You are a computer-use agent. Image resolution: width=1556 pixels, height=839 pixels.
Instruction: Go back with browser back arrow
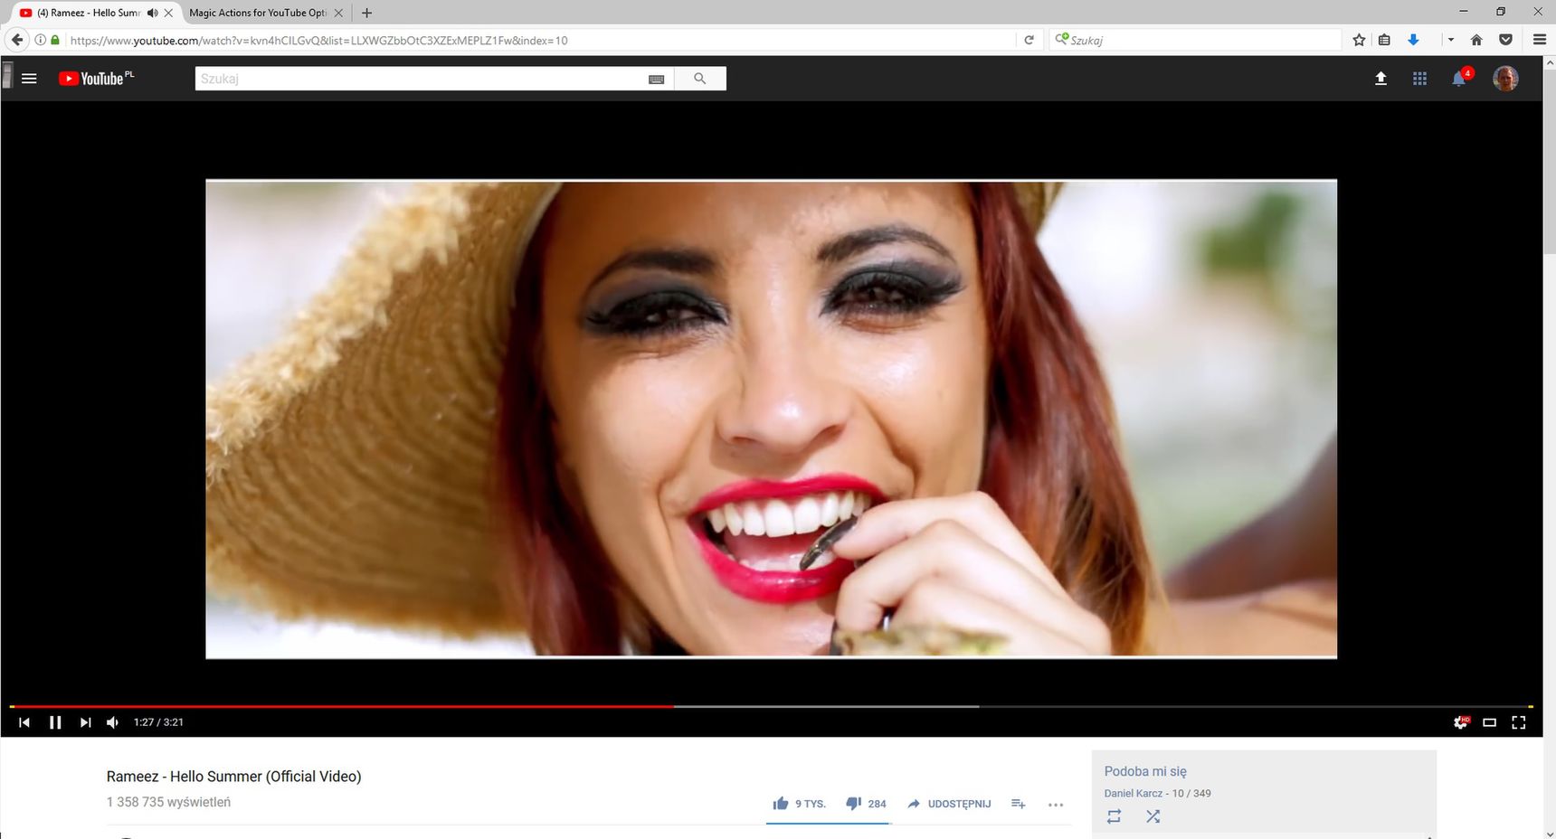pos(16,40)
